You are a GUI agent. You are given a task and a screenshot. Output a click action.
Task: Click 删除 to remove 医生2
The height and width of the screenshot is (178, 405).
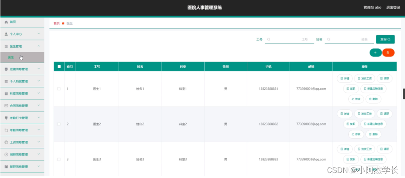coord(373,135)
